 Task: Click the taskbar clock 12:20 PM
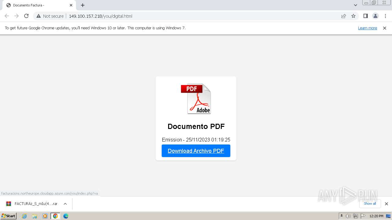click(376, 216)
